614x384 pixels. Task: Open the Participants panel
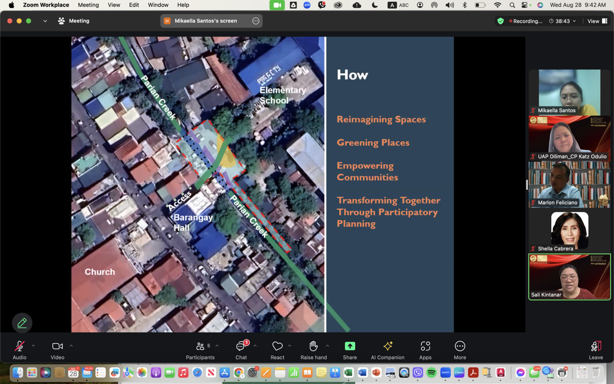coord(200,350)
